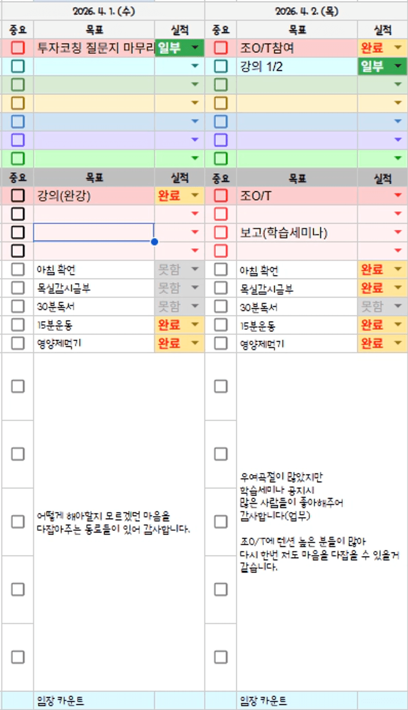Image resolution: width=408 pixels, height=710 pixels.
Task: Click the left 입장 카운트 cell
Action: click(94, 701)
